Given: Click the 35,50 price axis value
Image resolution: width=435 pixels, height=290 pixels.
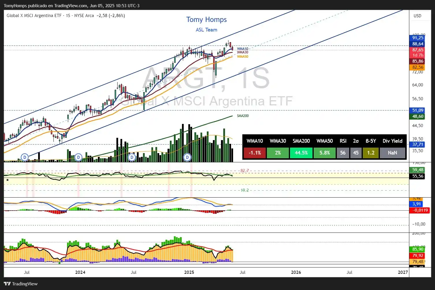Looking at the screenshot, I should click(x=417, y=151).
